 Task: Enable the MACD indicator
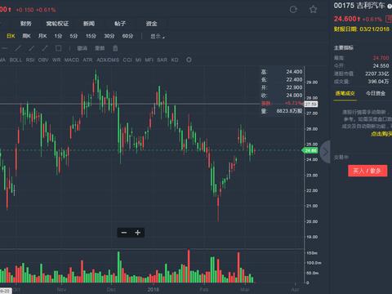(x=72, y=60)
